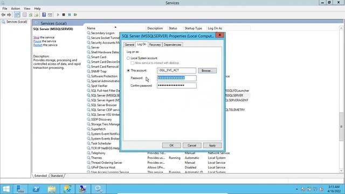
Task: Click the services list vertical scrollbar
Action: (341, 127)
